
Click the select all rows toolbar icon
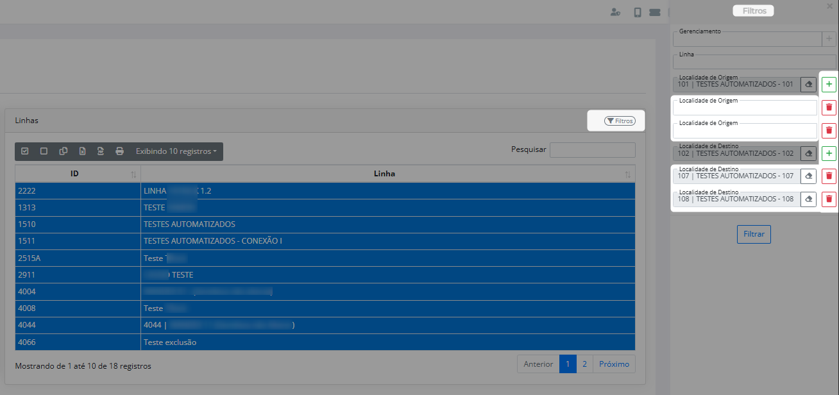tap(25, 151)
